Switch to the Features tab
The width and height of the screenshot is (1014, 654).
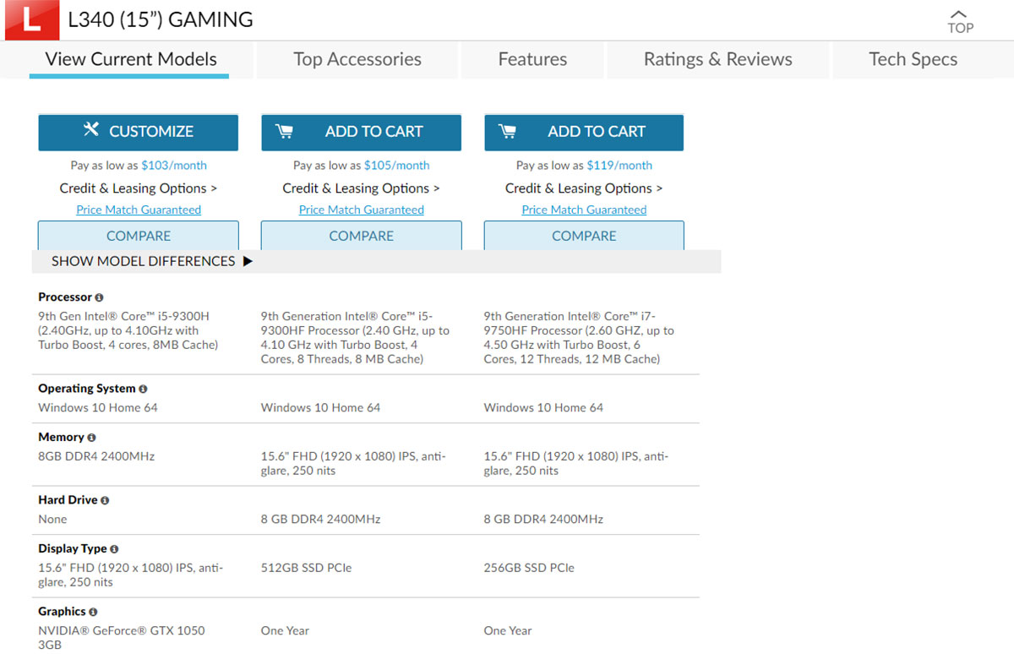tap(532, 59)
